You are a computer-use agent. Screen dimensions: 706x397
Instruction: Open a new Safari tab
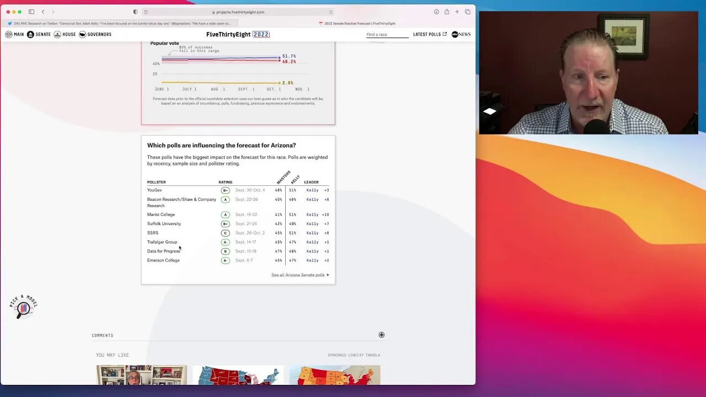coord(457,12)
